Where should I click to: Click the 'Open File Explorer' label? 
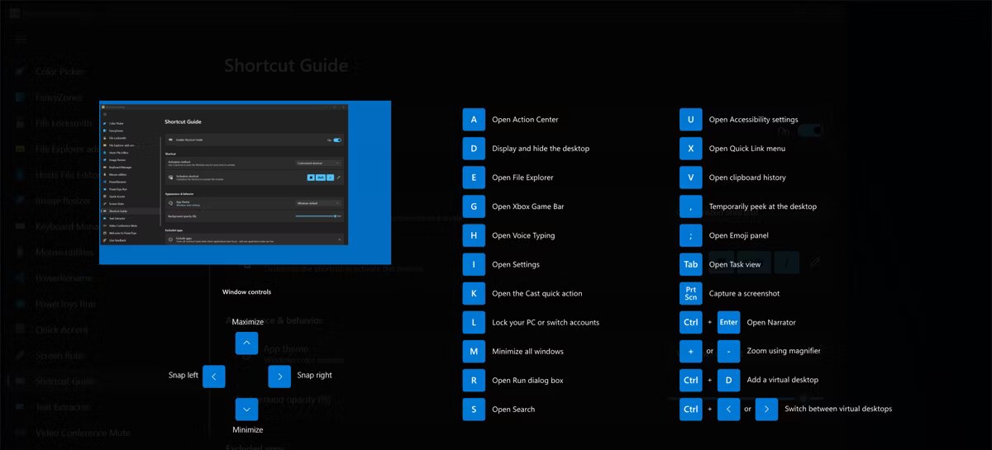522,178
